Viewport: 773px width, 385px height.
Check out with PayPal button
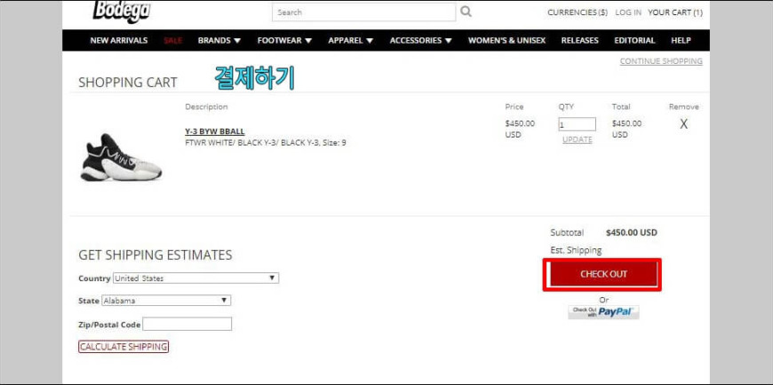click(603, 312)
